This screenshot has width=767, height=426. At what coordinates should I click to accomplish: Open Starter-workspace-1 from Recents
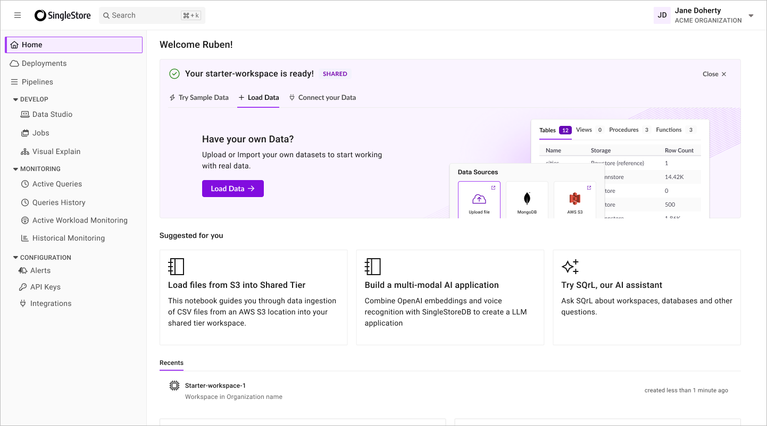(215, 386)
